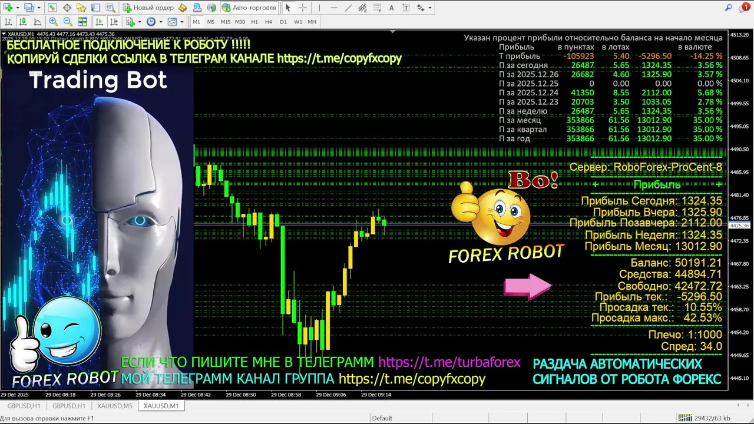Switch to the XAUUSD,M1 chart tab
Image resolution: width=754 pixels, height=424 pixels.
[x=161, y=406]
